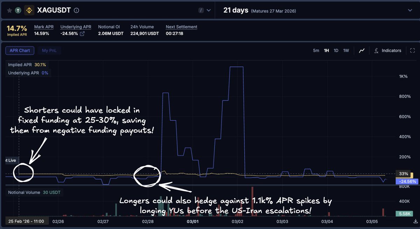The height and width of the screenshot is (229, 420).
Task: Star XAGUSDT as a favorite
Action: click(9, 10)
